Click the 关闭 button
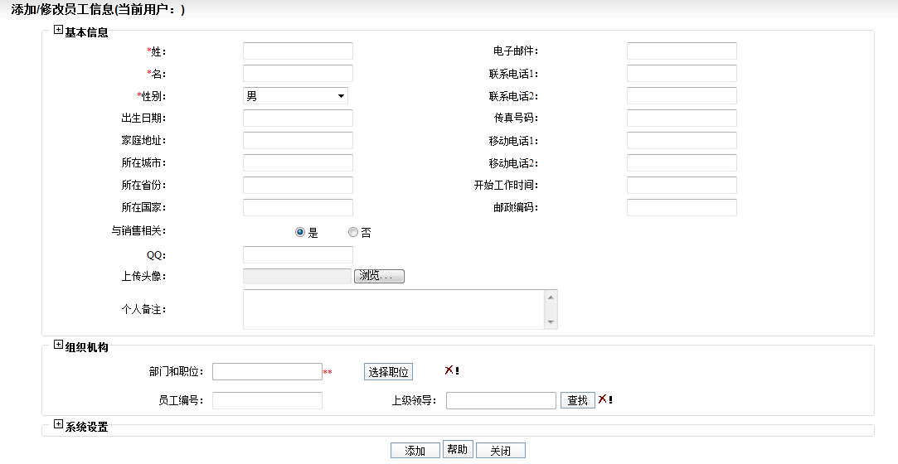 500,451
